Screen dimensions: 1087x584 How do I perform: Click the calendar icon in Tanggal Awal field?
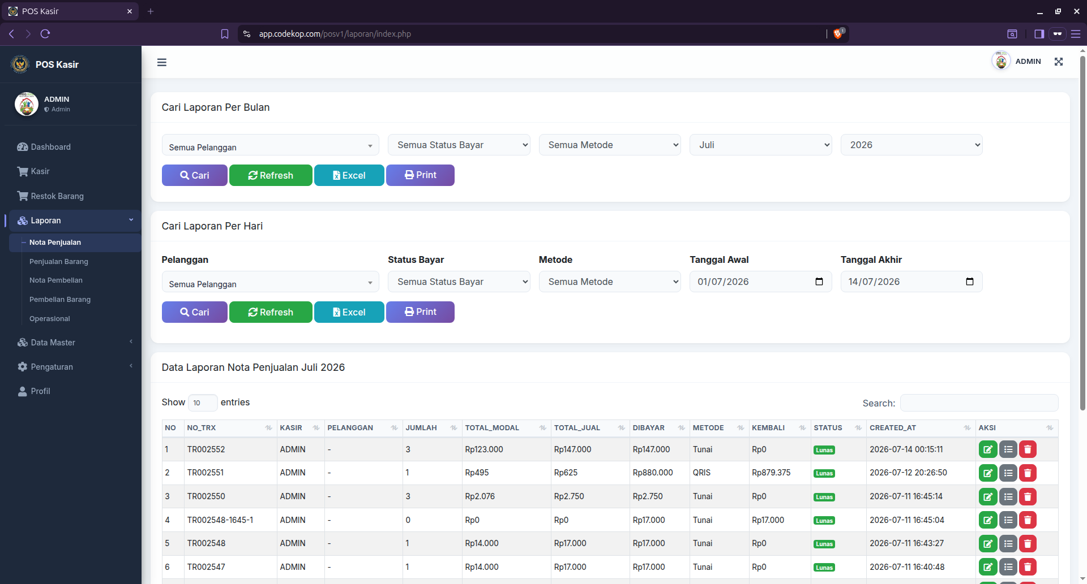coord(819,282)
